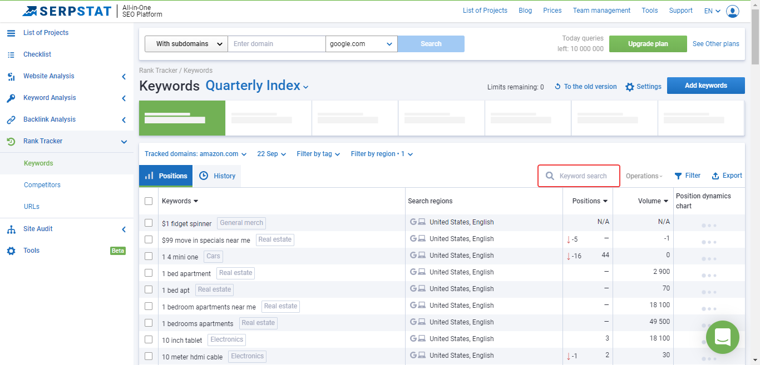This screenshot has height=365, width=760.
Task: Check the $99 move in specials near me checkbox
Action: 149,239
